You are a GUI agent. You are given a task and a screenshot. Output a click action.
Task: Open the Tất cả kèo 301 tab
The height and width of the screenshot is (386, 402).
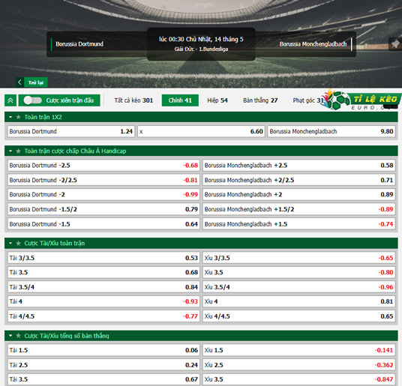(133, 100)
